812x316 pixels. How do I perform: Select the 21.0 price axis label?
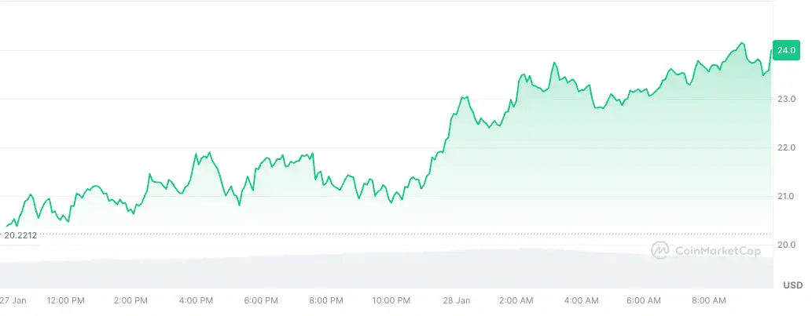coord(787,196)
